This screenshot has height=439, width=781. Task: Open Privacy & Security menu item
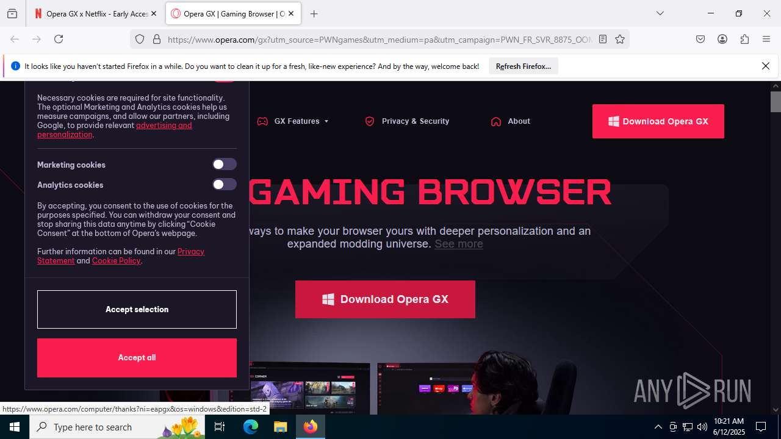(x=416, y=121)
